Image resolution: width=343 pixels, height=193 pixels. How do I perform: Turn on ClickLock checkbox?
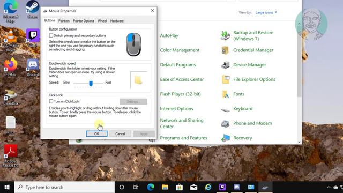tap(51, 101)
